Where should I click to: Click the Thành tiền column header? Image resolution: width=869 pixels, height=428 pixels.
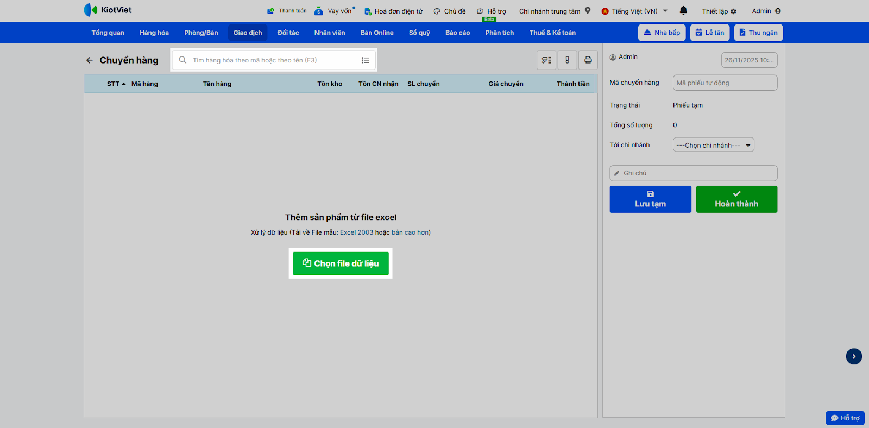pos(573,84)
